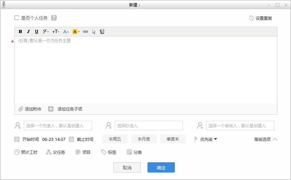The width and height of the screenshot is (291, 180).
Task: Click the 取消 cancel button
Action: click(x=127, y=167)
